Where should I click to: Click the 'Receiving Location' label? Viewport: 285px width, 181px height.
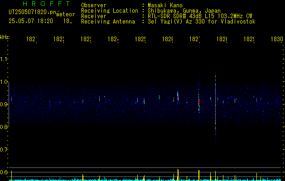click(x=110, y=11)
